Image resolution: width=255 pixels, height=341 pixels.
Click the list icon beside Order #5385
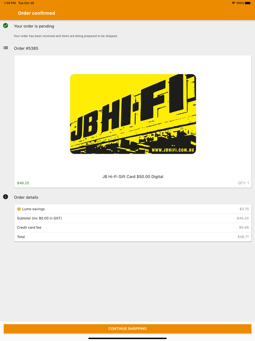point(6,48)
